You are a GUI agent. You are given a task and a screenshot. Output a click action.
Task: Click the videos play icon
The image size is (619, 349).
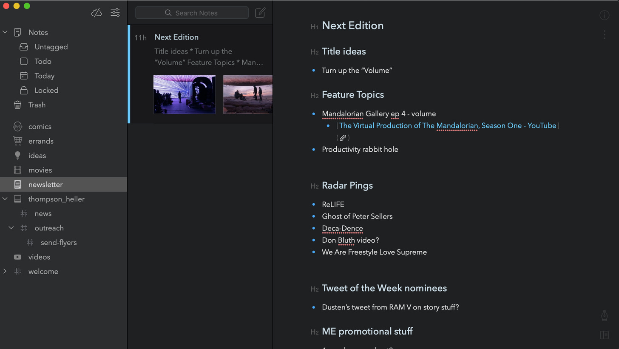pos(17,257)
